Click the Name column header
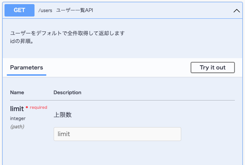 (x=17, y=92)
